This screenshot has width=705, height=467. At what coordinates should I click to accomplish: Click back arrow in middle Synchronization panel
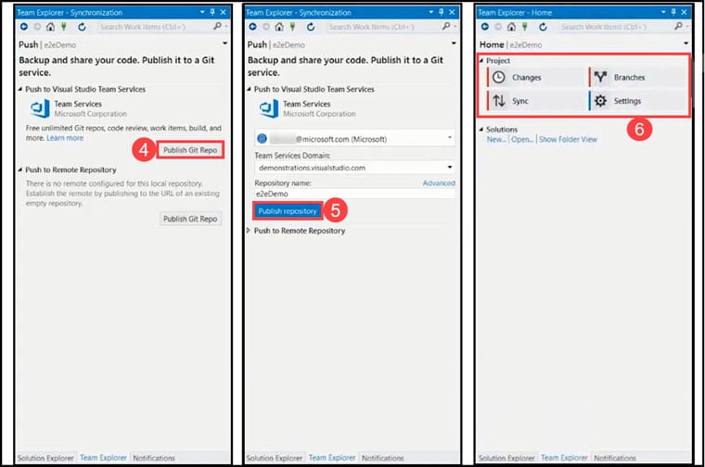coord(252,27)
